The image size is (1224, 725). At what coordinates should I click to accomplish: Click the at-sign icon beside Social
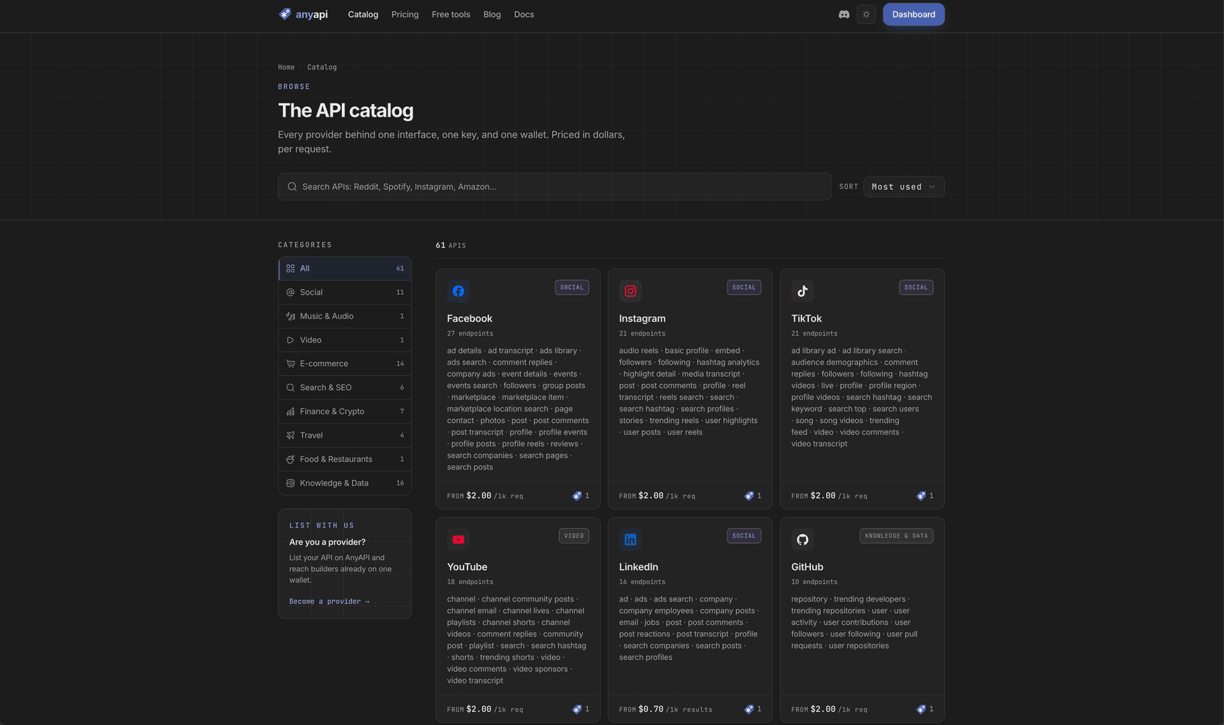[290, 292]
